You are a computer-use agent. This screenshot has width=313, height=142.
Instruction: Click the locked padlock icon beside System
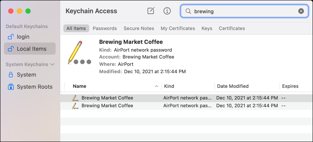(11, 75)
